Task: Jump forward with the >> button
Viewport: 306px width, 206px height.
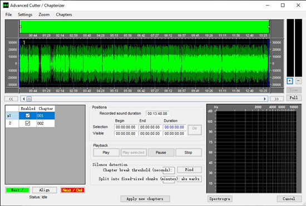Action: 277,99
